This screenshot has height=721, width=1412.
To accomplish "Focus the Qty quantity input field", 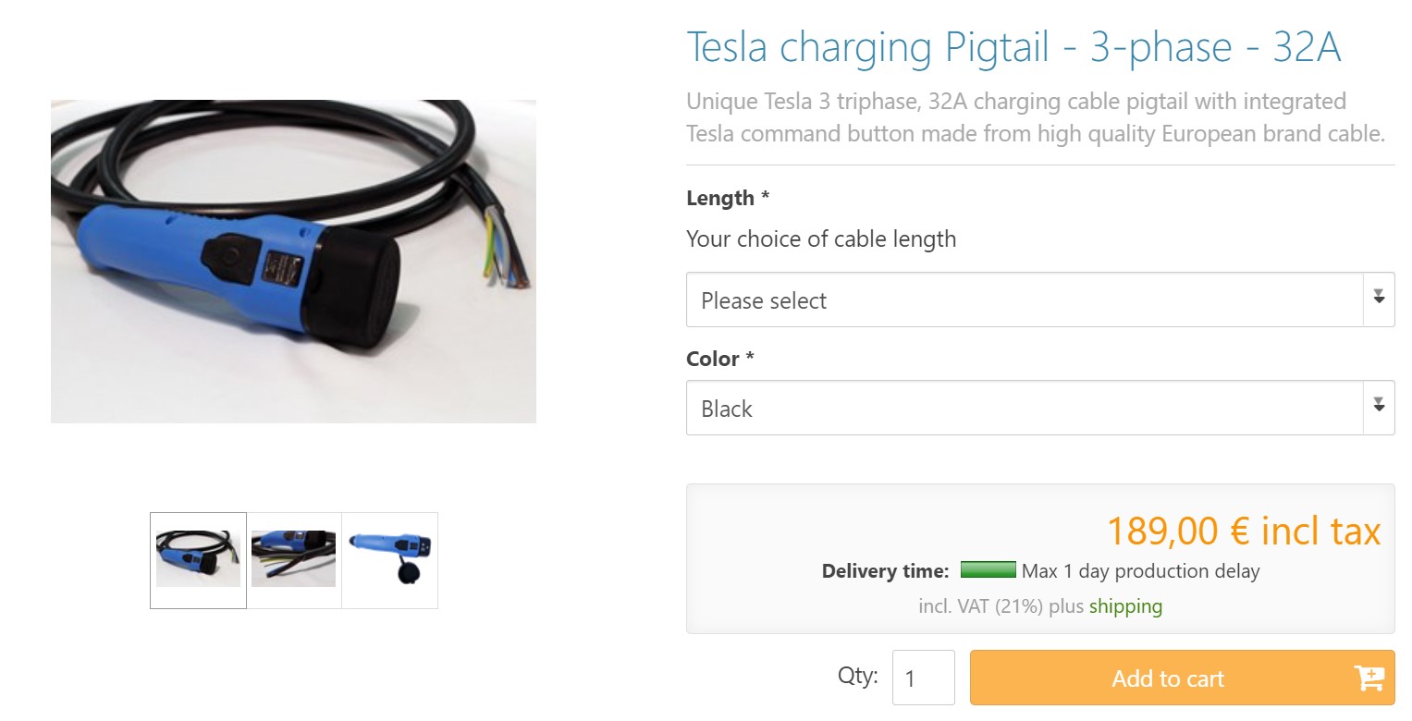I will click(923, 678).
